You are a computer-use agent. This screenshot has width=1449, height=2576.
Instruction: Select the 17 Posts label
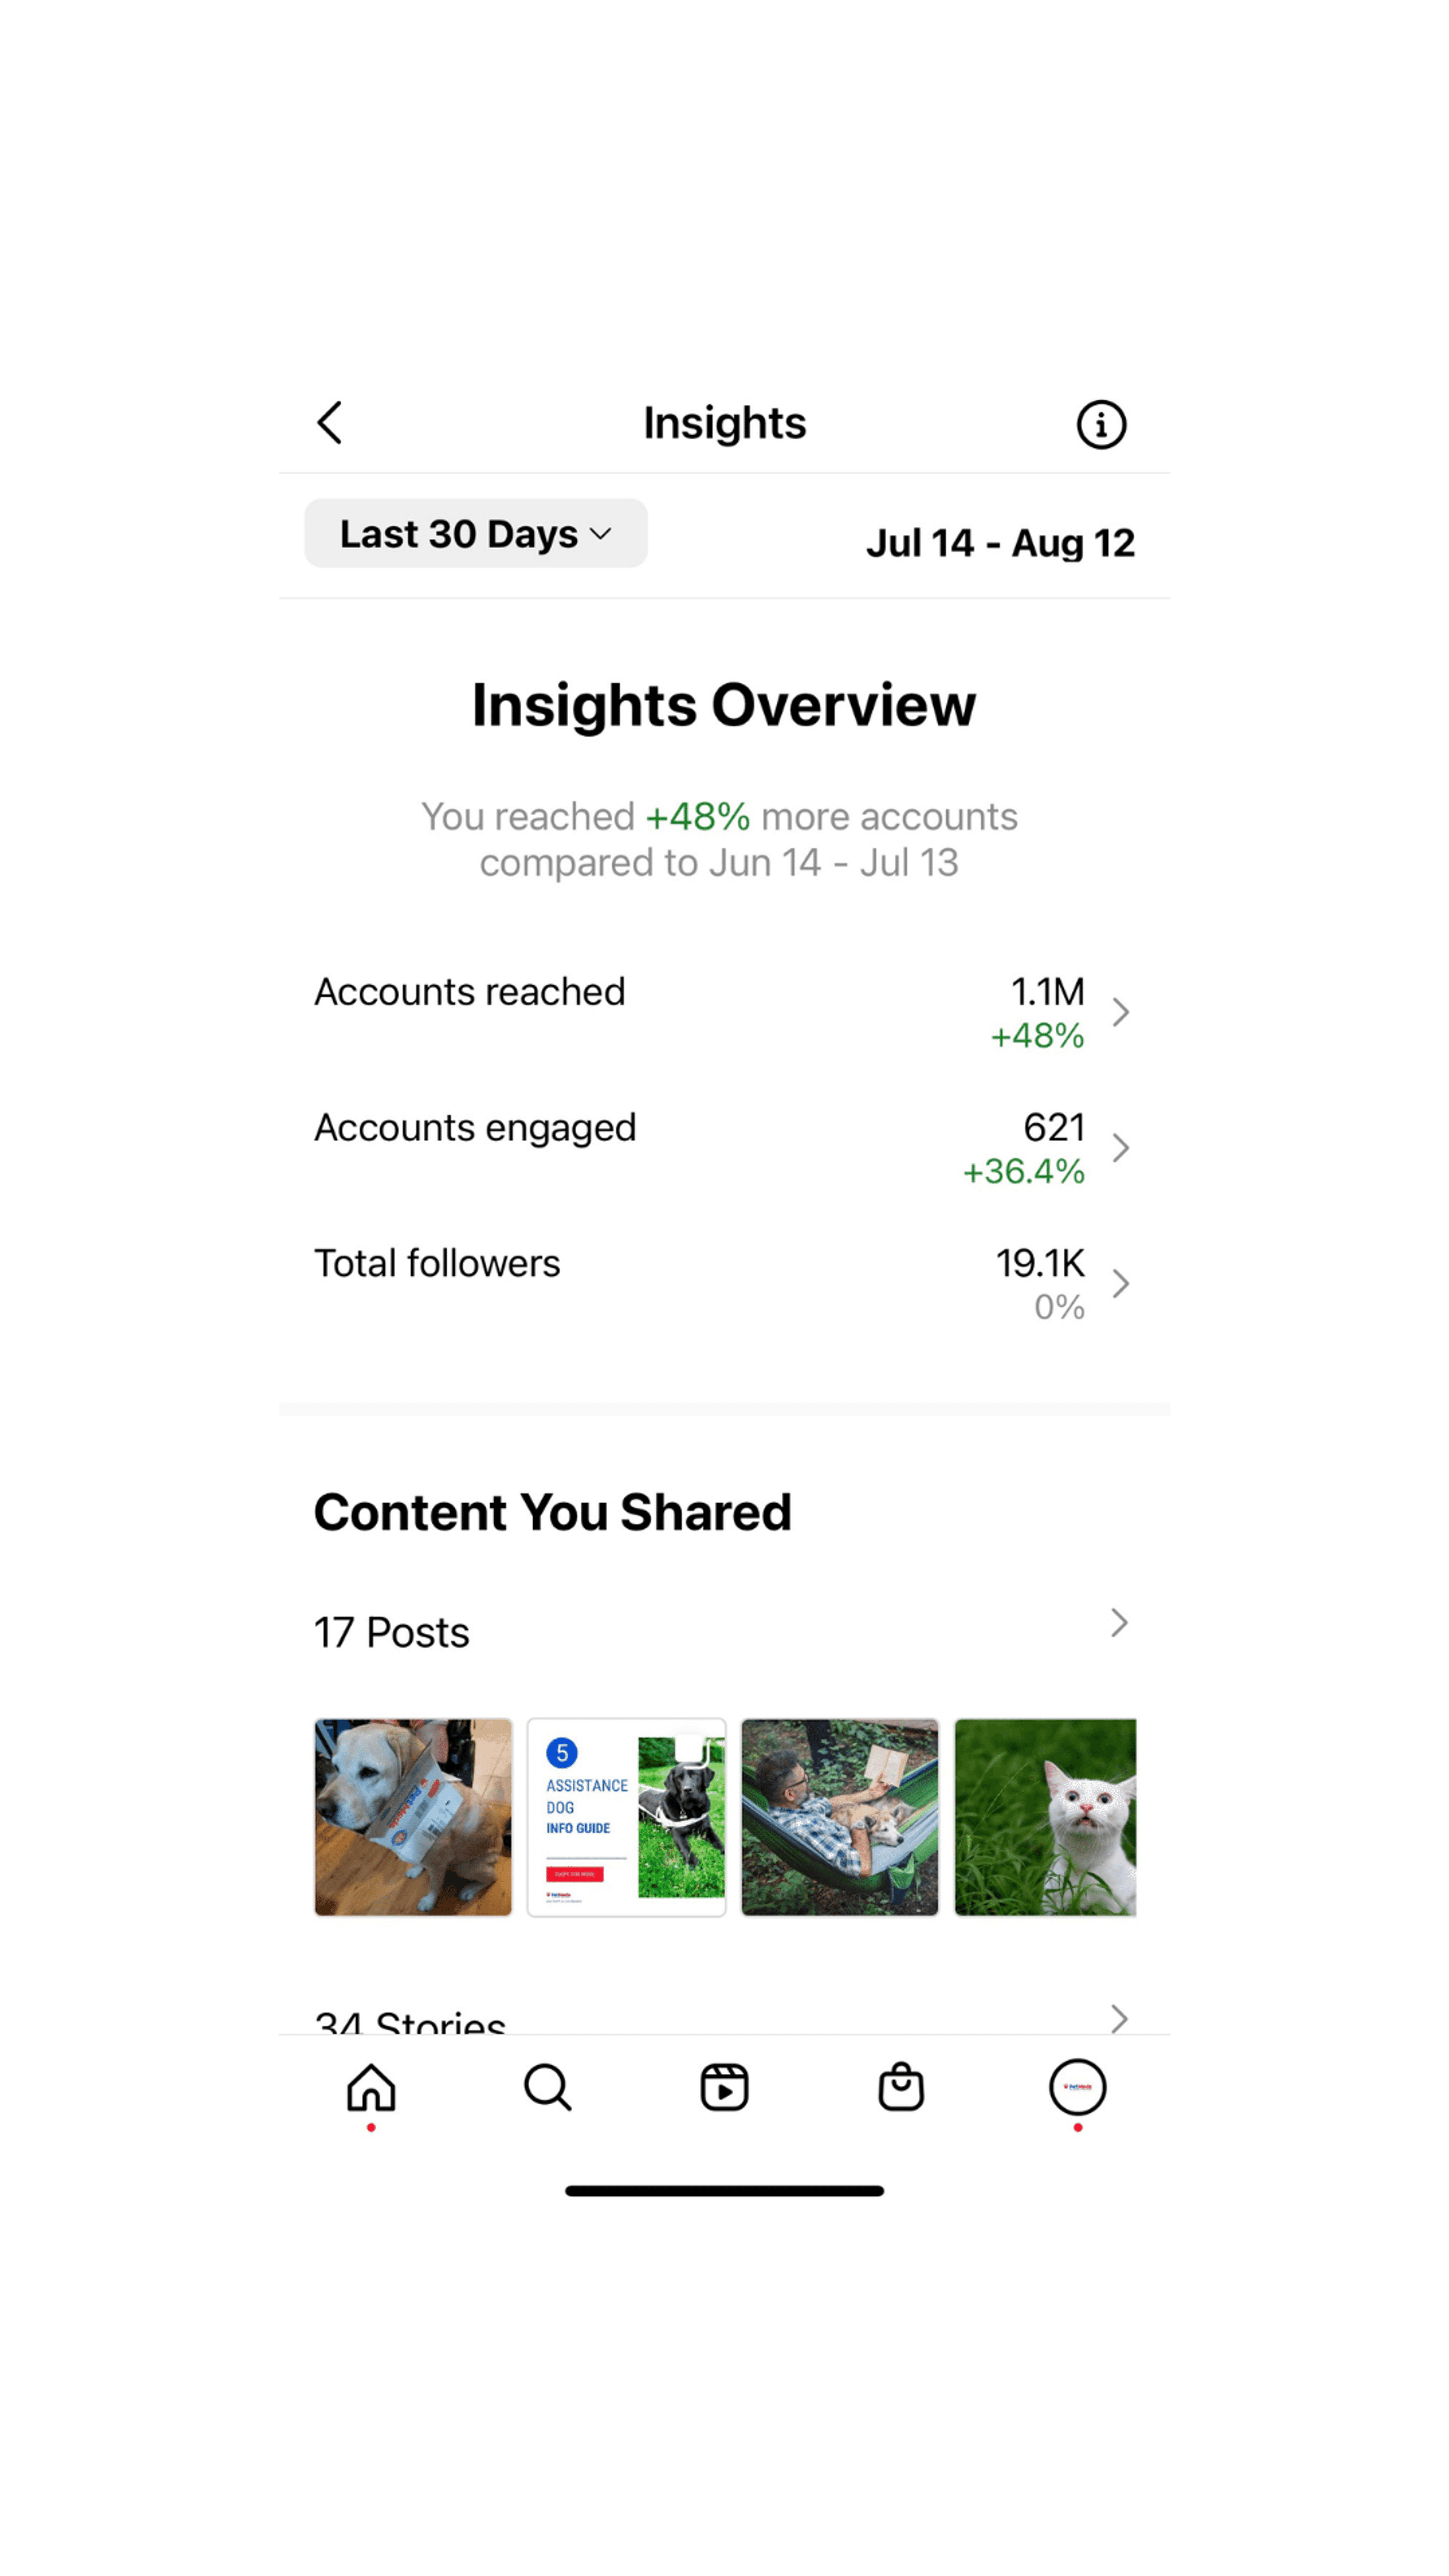pos(392,1633)
